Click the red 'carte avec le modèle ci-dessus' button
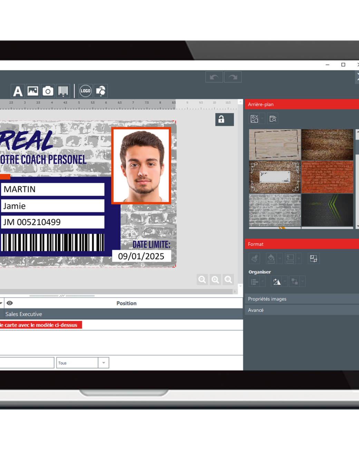This screenshot has width=359, height=469. pyautogui.click(x=40, y=325)
